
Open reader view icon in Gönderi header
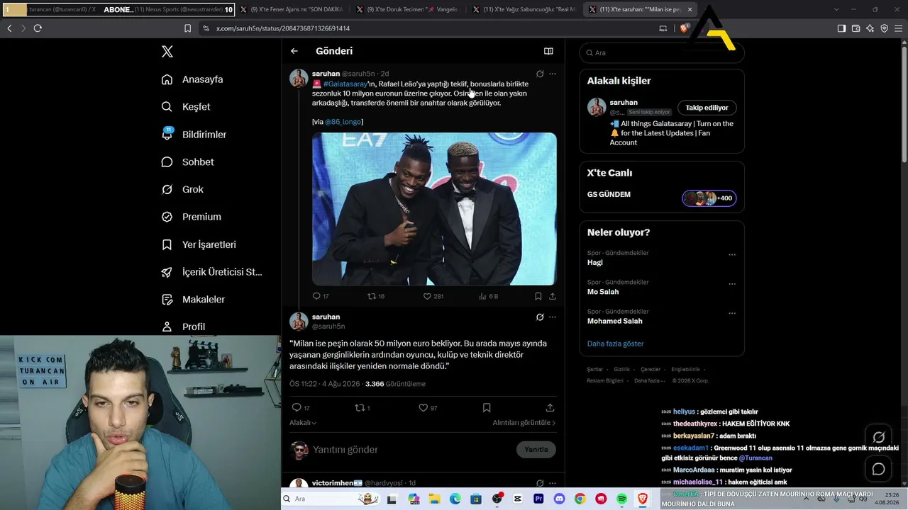click(x=548, y=51)
